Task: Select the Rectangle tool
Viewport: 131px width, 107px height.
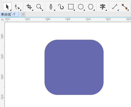Action: tap(71, 7)
